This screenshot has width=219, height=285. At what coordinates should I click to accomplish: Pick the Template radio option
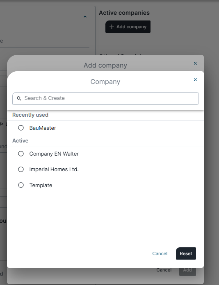pos(21,185)
